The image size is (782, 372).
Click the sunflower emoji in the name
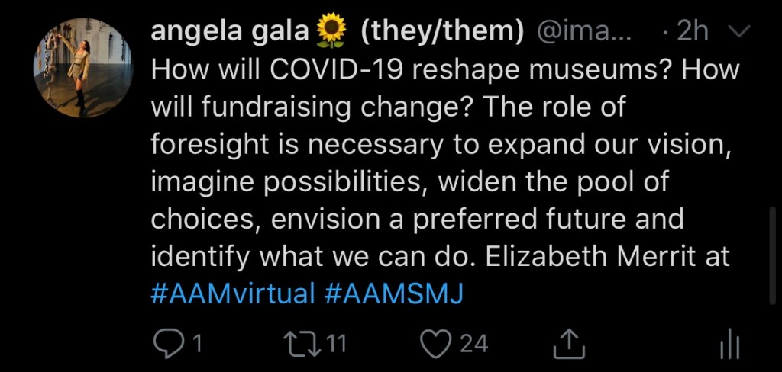click(330, 32)
